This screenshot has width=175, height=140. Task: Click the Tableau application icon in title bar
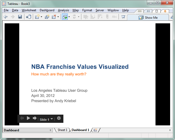coord(4,4)
